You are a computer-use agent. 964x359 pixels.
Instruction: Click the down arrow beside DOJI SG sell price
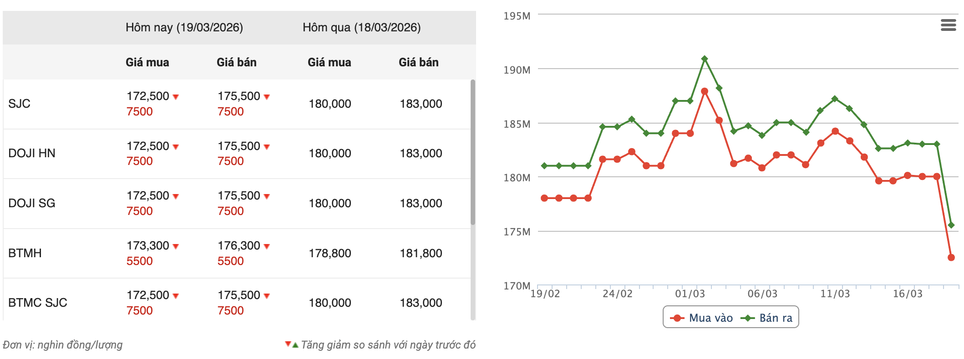(x=267, y=196)
